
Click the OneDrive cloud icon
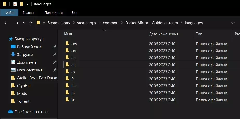[x=11, y=111]
